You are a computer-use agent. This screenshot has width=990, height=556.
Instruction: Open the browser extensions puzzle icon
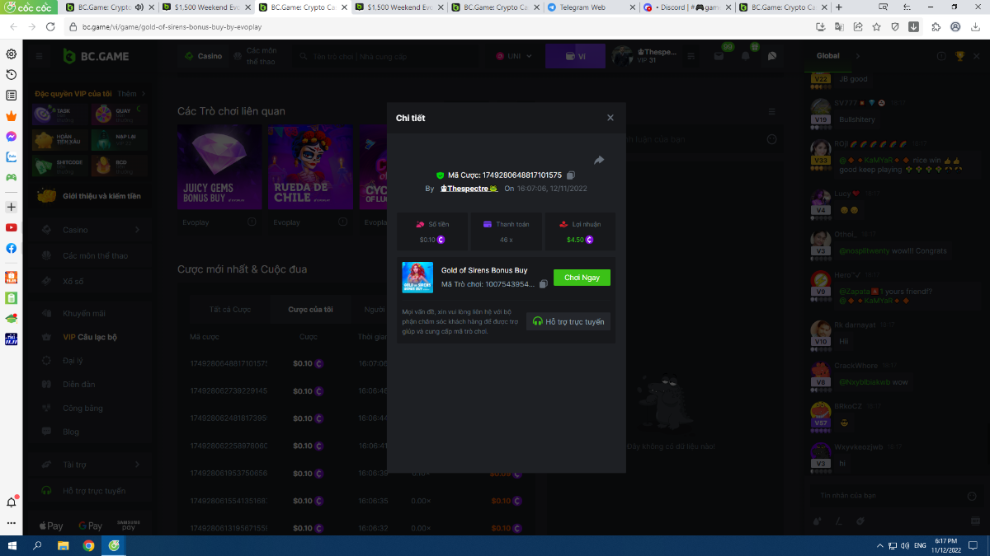[936, 26]
